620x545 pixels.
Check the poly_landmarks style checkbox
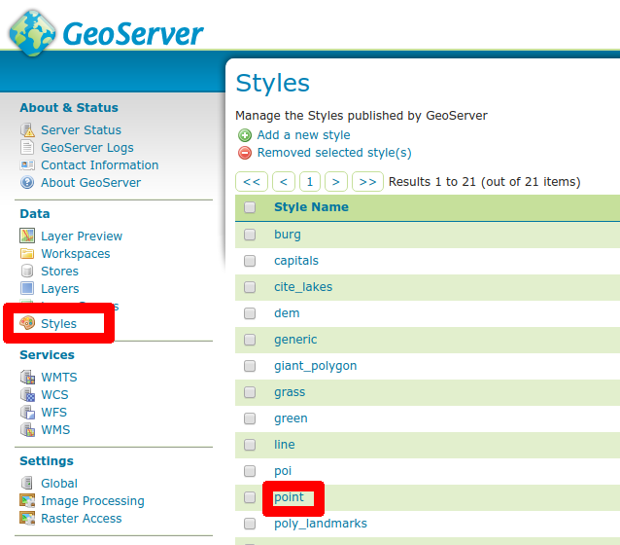[x=250, y=524]
